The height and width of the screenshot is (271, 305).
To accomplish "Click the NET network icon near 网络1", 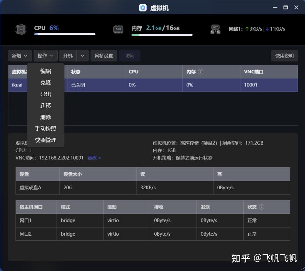I will tap(215, 29).
